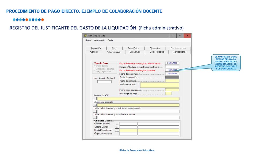Open the Oficina Contable lookup button
This screenshot has width=274, height=154.
[117, 124]
